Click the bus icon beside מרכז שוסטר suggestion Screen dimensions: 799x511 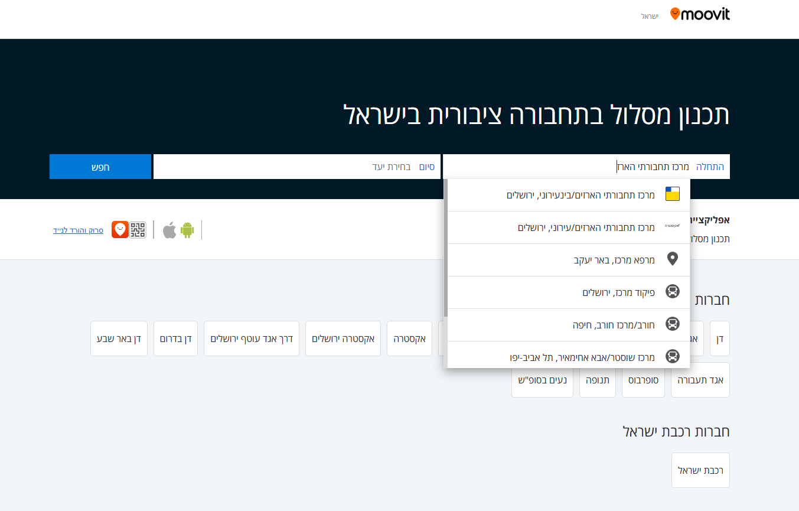click(673, 356)
